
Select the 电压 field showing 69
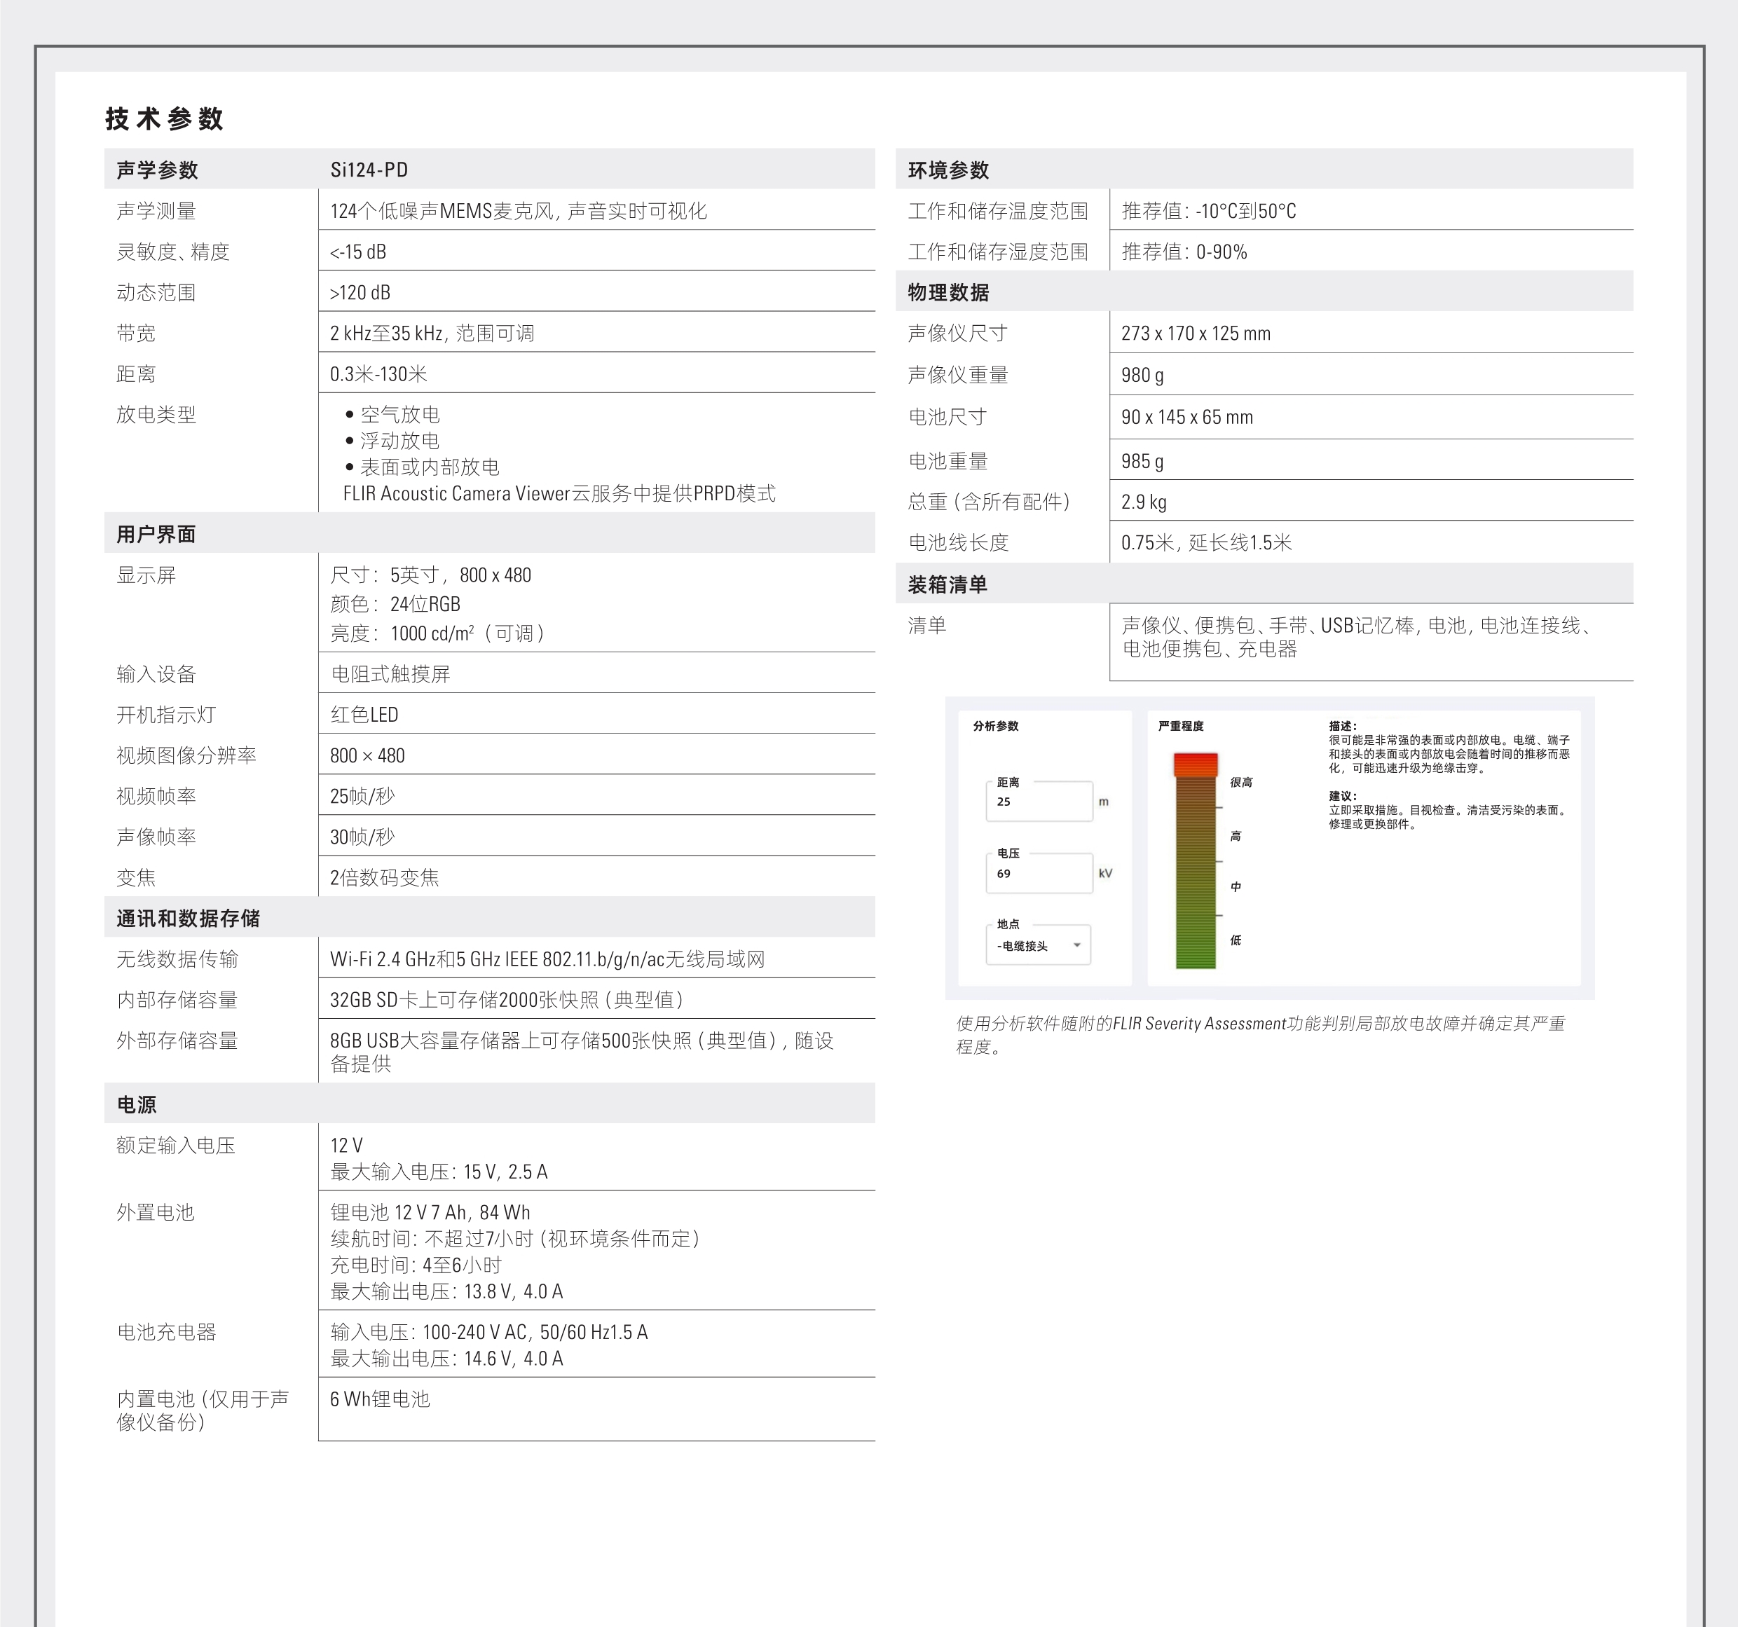coord(1037,872)
